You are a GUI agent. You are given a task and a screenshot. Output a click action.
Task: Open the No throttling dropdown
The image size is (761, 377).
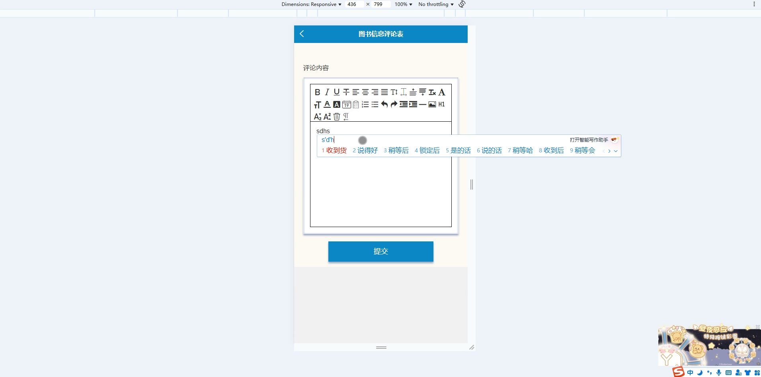point(436,4)
